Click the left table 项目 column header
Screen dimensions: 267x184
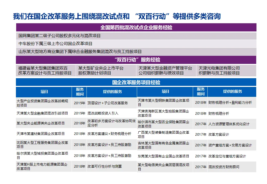point(44,92)
